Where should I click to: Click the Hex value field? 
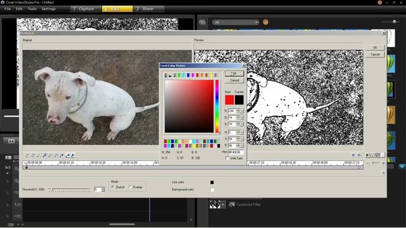pyautogui.click(x=236, y=152)
